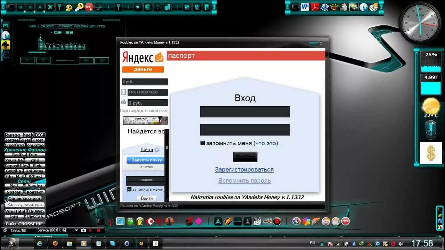Launch Nero from the bottom dock
The width and height of the screenshot is (445, 250).
tap(345, 221)
